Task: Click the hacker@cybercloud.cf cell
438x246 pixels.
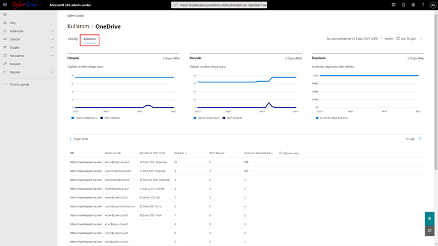Action: [x=117, y=189]
